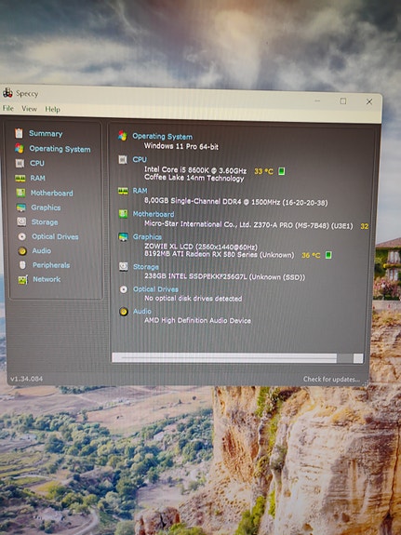Select the Audio speaker icon in sidebar
Viewport: 401px width, 535px height.
[22, 251]
